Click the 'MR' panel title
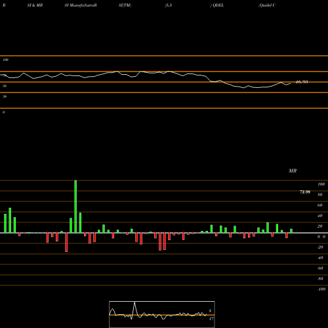This screenshot has width=328, height=328. tap(293, 171)
